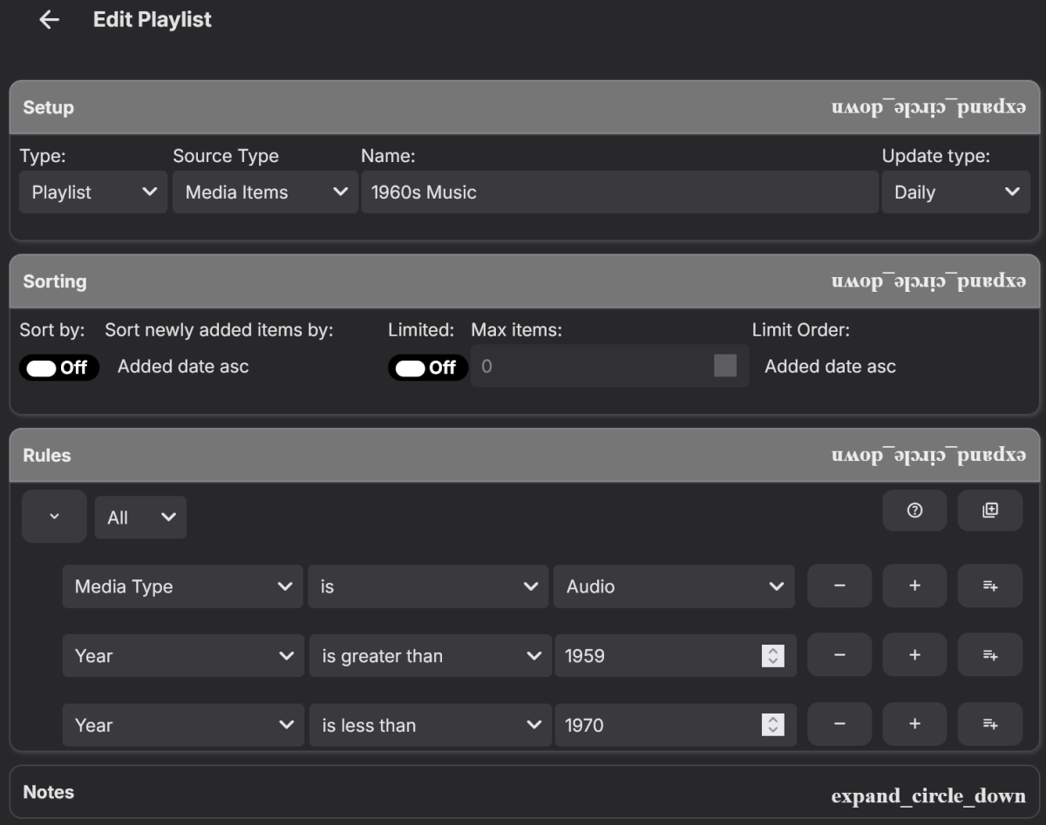The height and width of the screenshot is (825, 1046).
Task: Click the add rule group icon
Action: click(x=990, y=511)
